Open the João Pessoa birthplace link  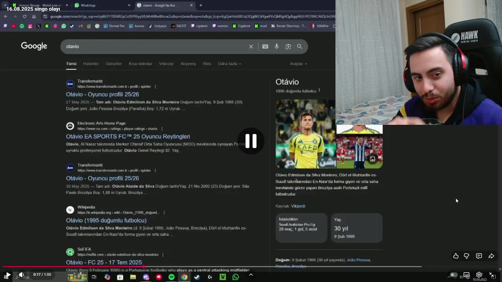pyautogui.click(x=358, y=260)
